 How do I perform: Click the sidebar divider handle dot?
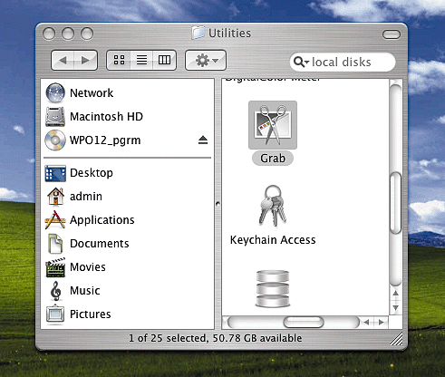(x=218, y=204)
